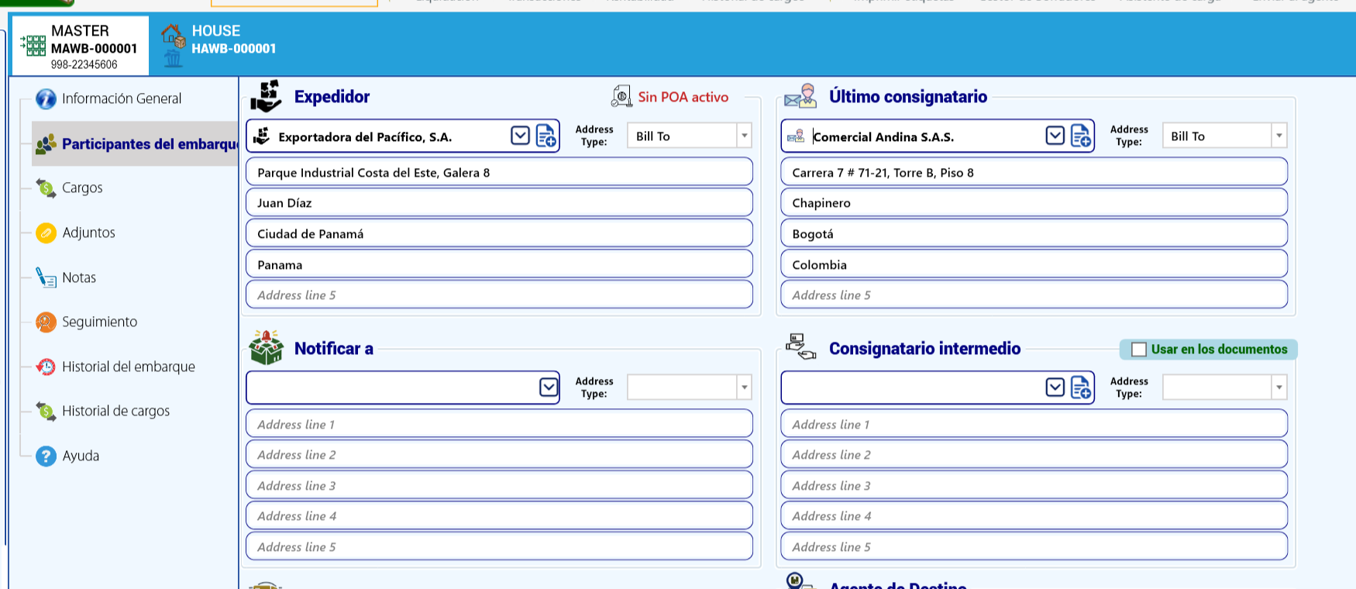Screen dimensions: 1356x589
Task: Click the Último consignatario header icon
Action: (801, 96)
